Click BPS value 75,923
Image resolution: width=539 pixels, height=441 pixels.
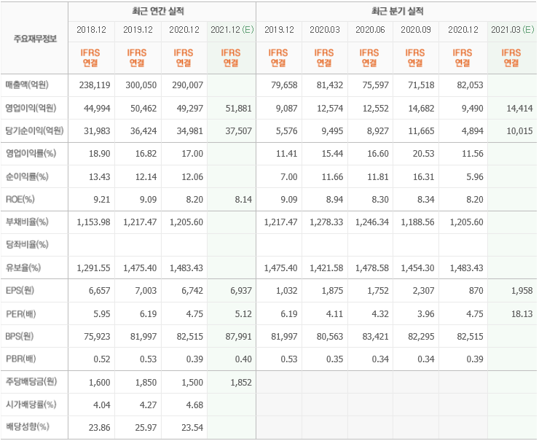[x=97, y=337]
